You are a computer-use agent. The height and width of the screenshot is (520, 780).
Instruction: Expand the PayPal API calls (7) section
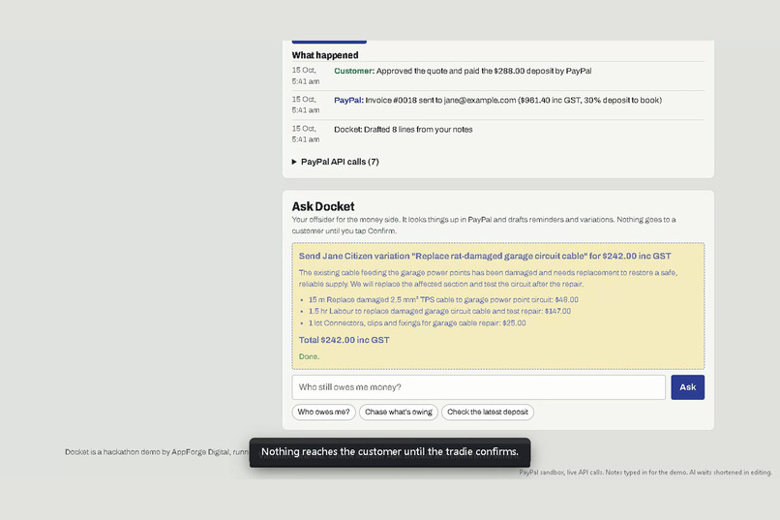pyautogui.click(x=335, y=162)
